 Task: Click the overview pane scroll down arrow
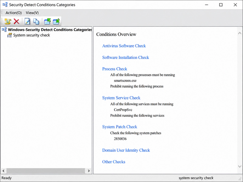[240, 166]
